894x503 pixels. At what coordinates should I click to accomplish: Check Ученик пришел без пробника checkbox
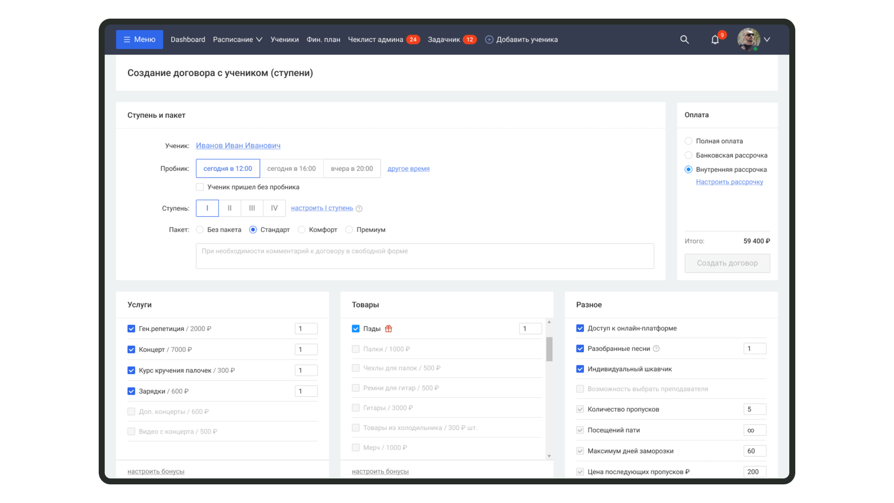coord(200,187)
